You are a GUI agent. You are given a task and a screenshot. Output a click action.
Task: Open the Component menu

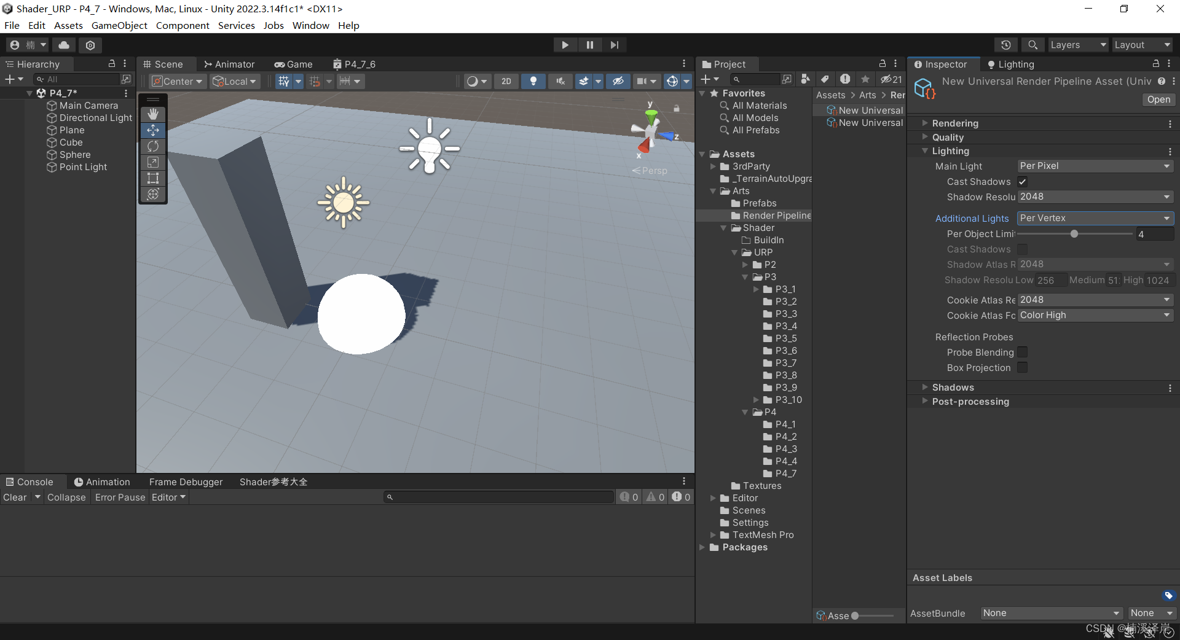(183, 25)
